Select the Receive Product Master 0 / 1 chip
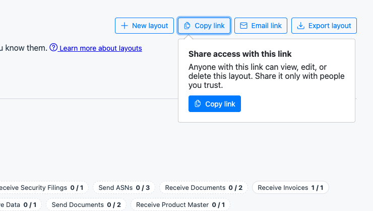 tap(180, 204)
